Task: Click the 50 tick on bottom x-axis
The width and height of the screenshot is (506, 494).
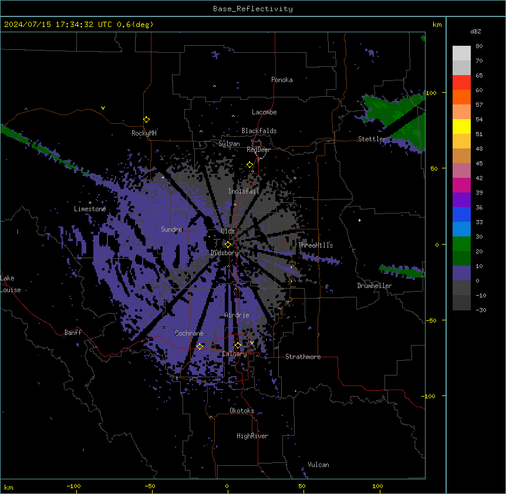Action: (x=302, y=486)
